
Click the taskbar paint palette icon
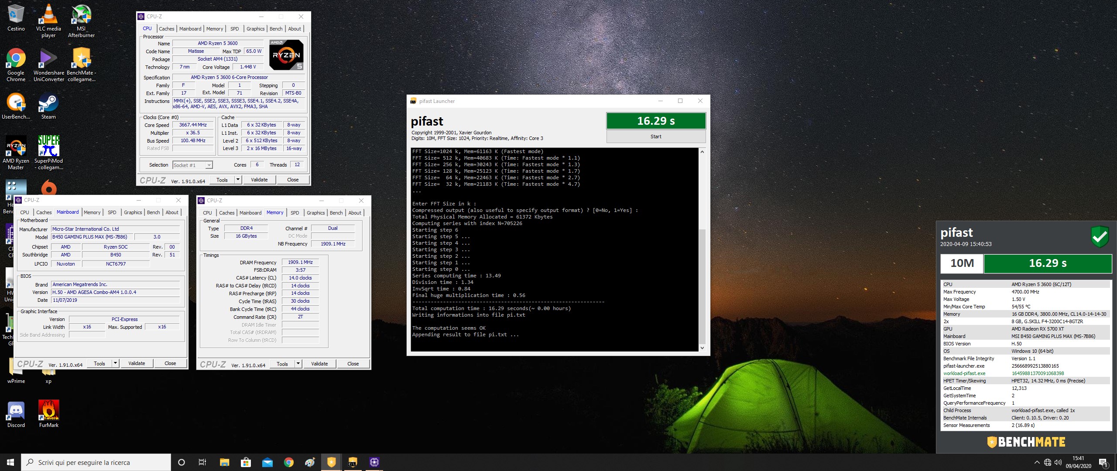310,462
